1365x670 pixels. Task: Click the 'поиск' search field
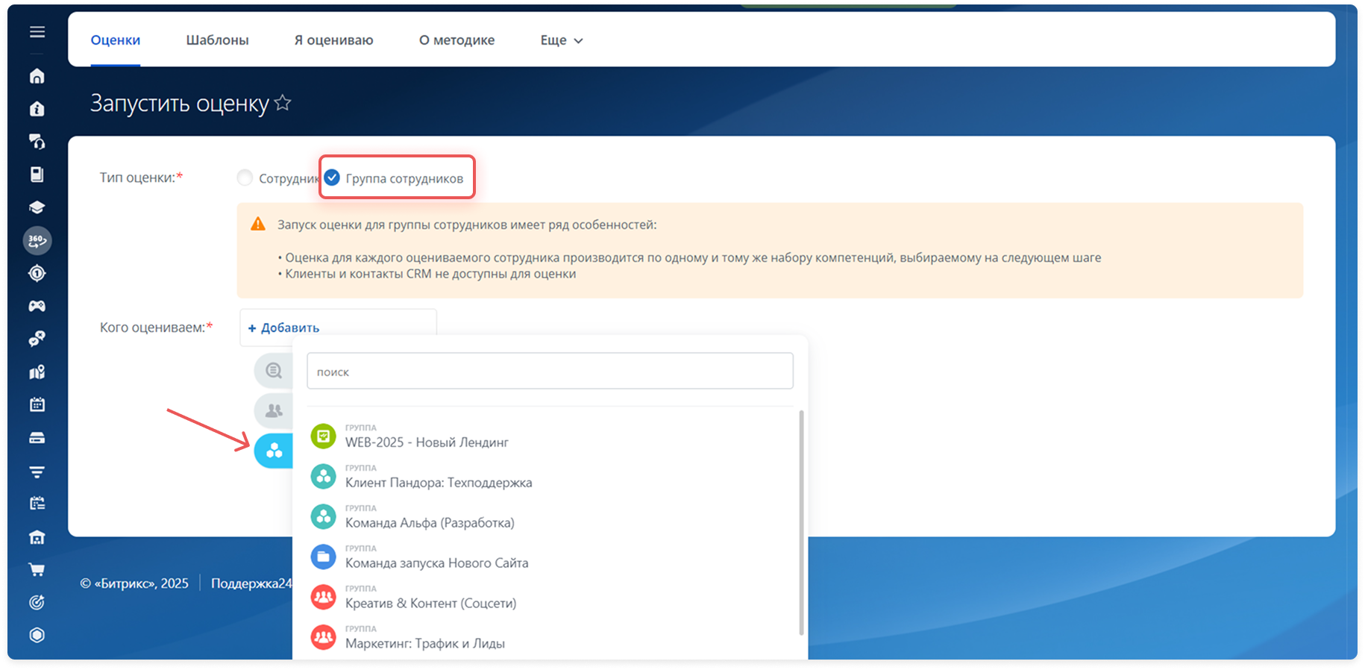pos(550,372)
